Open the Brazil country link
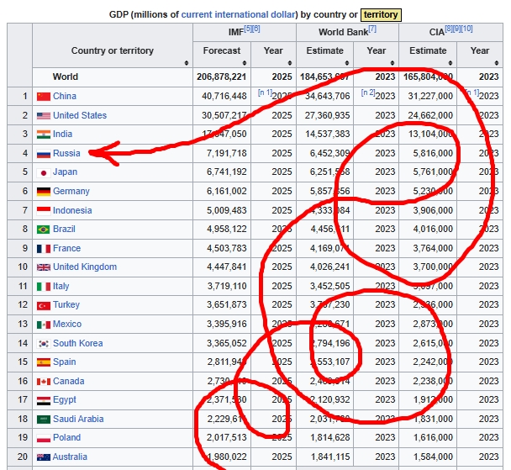 pos(64,229)
